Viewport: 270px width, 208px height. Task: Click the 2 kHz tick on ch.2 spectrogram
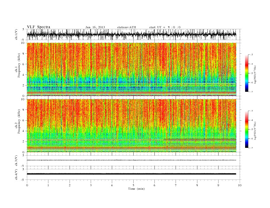(24, 142)
